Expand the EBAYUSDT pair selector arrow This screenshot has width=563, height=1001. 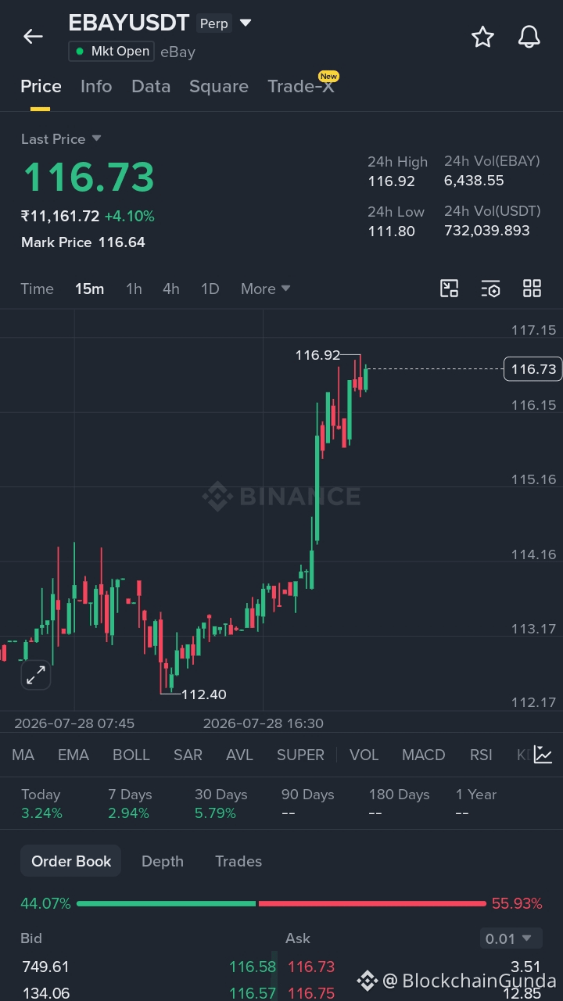[246, 23]
